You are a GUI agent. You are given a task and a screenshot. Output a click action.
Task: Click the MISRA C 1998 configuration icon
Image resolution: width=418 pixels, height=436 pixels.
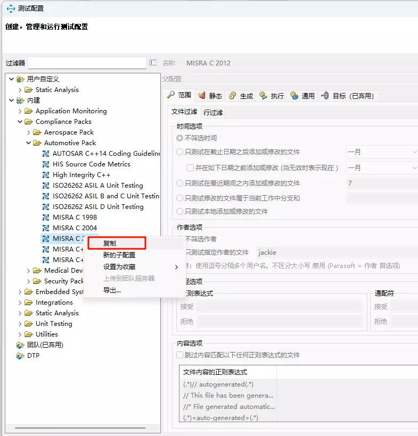(x=46, y=217)
